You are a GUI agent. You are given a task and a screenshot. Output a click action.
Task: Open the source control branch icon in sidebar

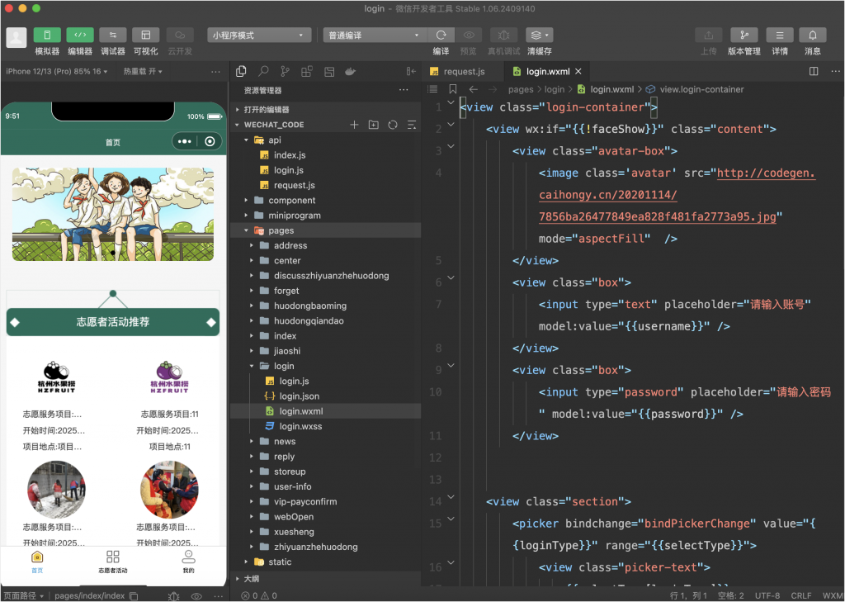click(286, 72)
